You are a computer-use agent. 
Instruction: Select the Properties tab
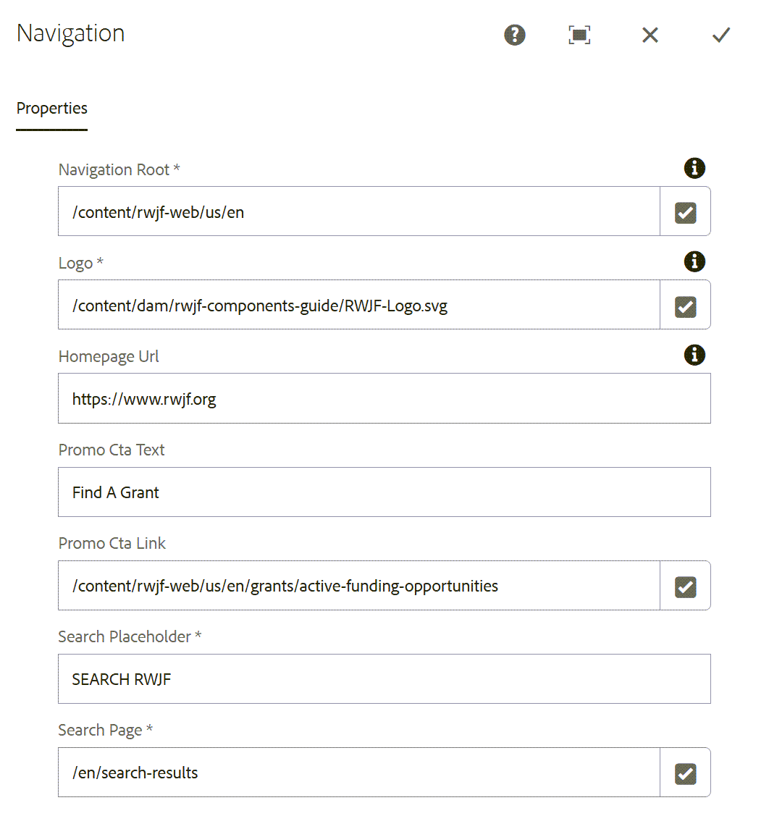pyautogui.click(x=52, y=109)
